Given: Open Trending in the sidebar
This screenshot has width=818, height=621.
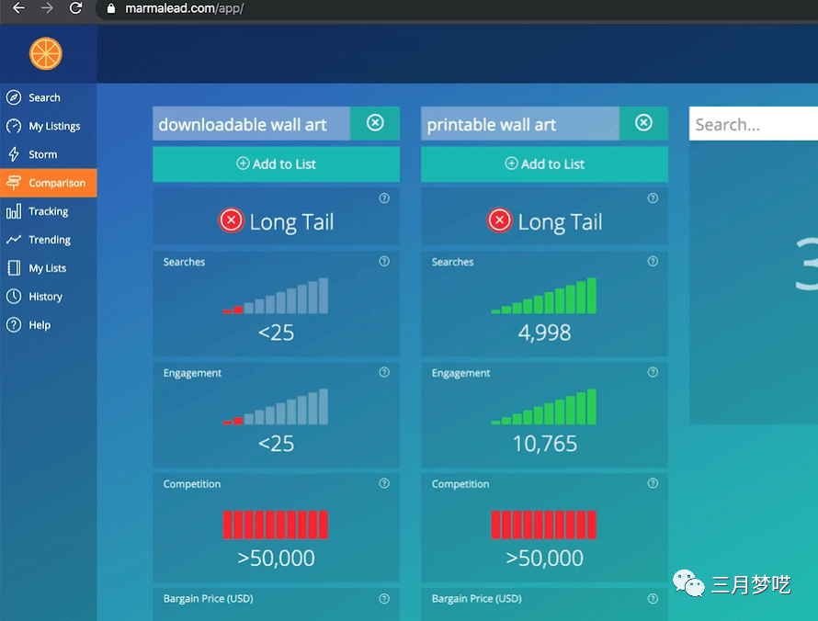Looking at the screenshot, I should point(48,240).
